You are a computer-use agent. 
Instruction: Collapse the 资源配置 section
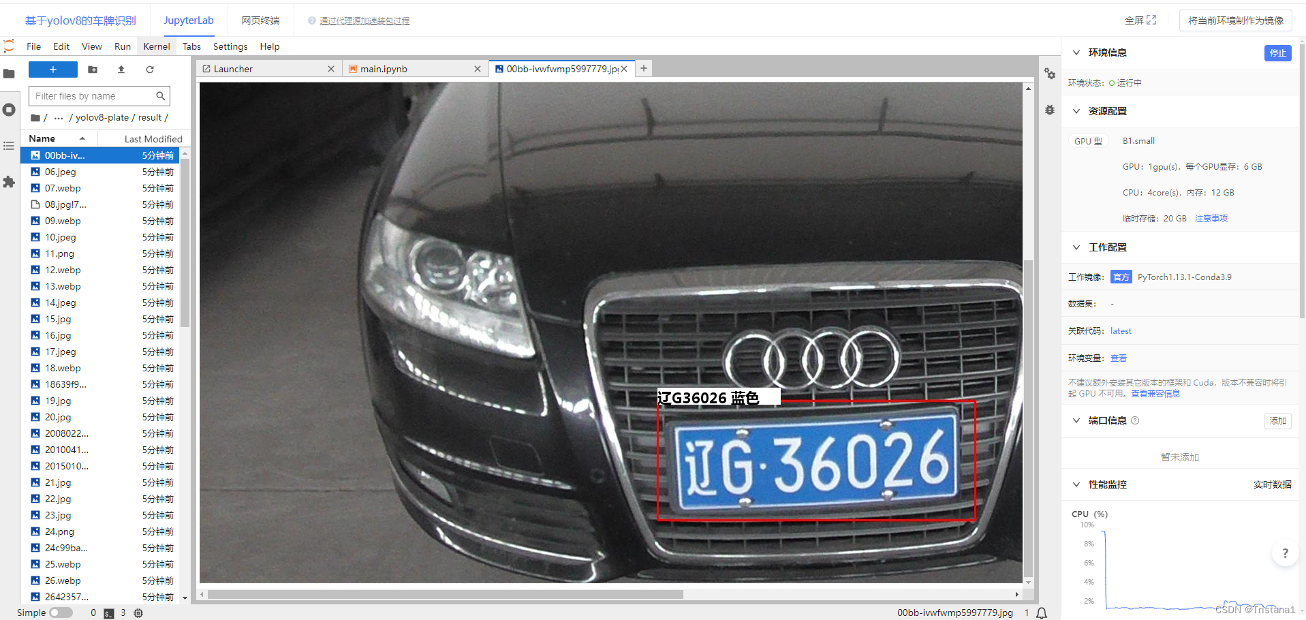(1076, 111)
